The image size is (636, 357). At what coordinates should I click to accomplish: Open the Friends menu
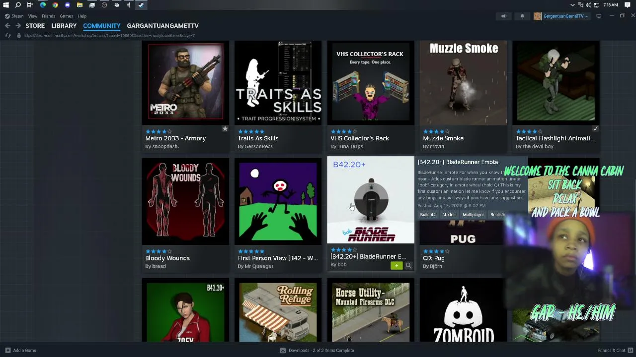click(x=48, y=16)
